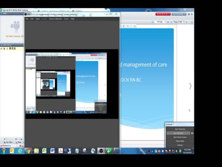The image size is (222, 167).
Task: Click the video camera placeholder in Gensee
Action: 15,27
